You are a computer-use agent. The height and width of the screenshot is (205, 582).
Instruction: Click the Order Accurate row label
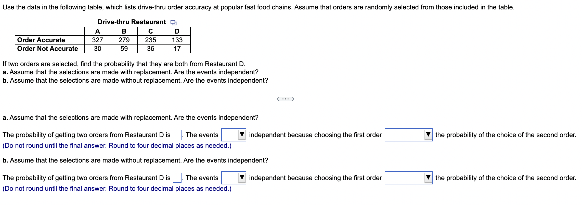[x=41, y=40]
